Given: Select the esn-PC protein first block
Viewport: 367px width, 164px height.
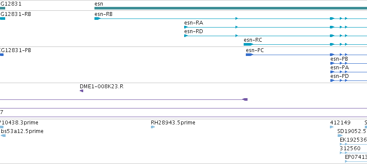Looking at the screenshot, I should (250, 55).
